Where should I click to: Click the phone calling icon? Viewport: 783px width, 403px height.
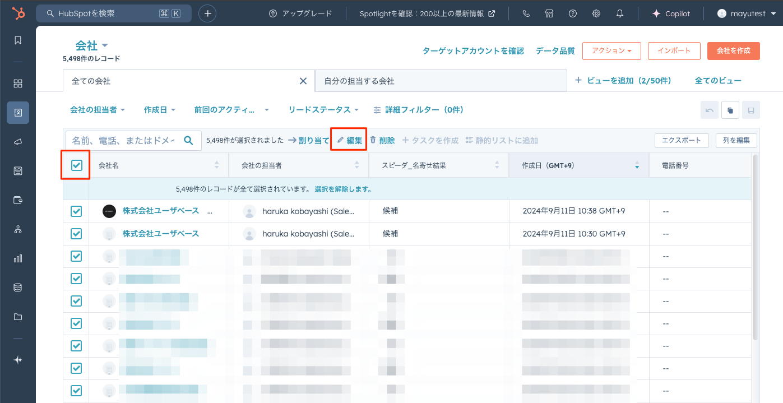[x=526, y=13]
